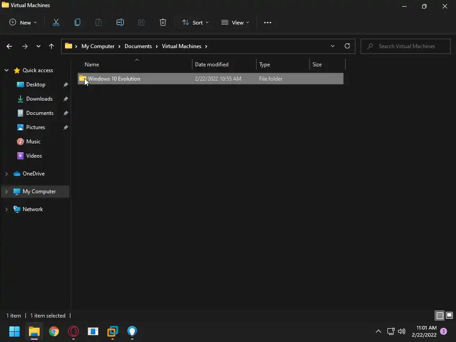
Task: Expand chevron after My Computer breadcrumb
Action: pos(119,46)
